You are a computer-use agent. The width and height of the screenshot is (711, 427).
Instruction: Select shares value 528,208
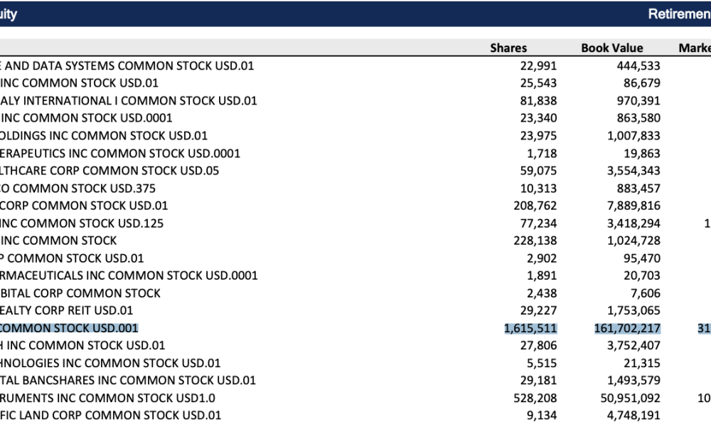[535, 398]
